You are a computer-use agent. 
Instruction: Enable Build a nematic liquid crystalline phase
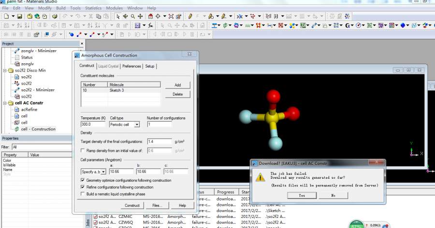pyautogui.click(x=83, y=194)
